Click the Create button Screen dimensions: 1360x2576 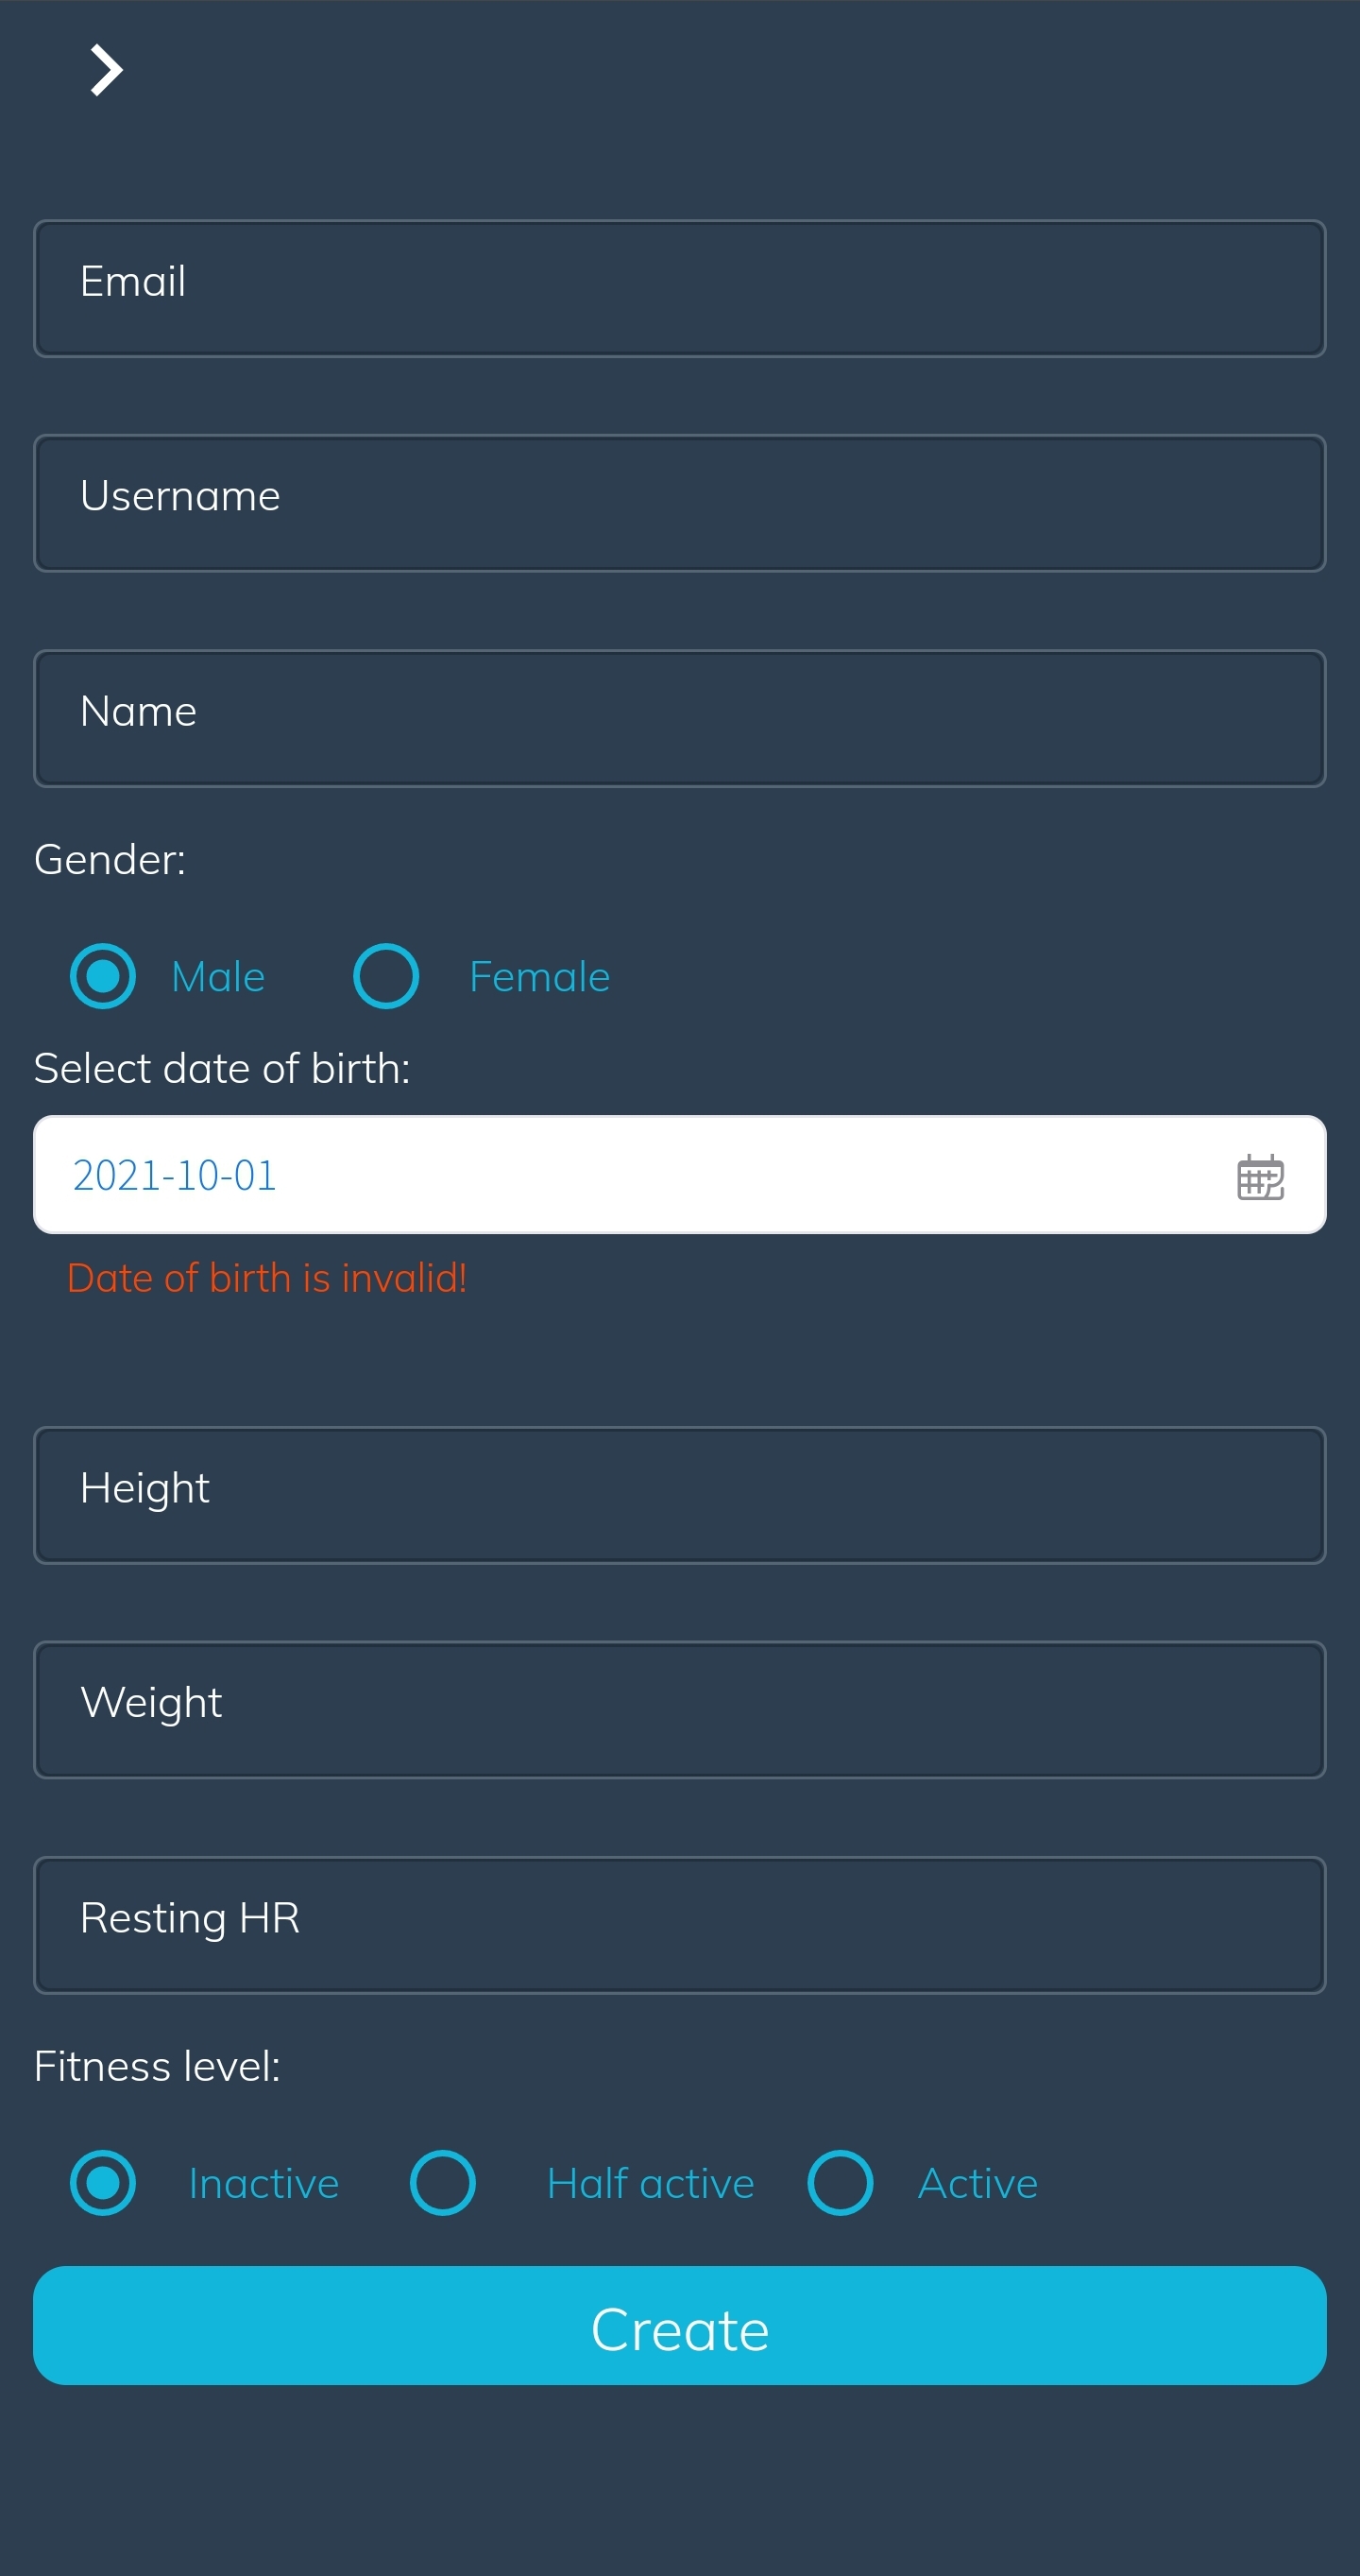pos(679,2325)
